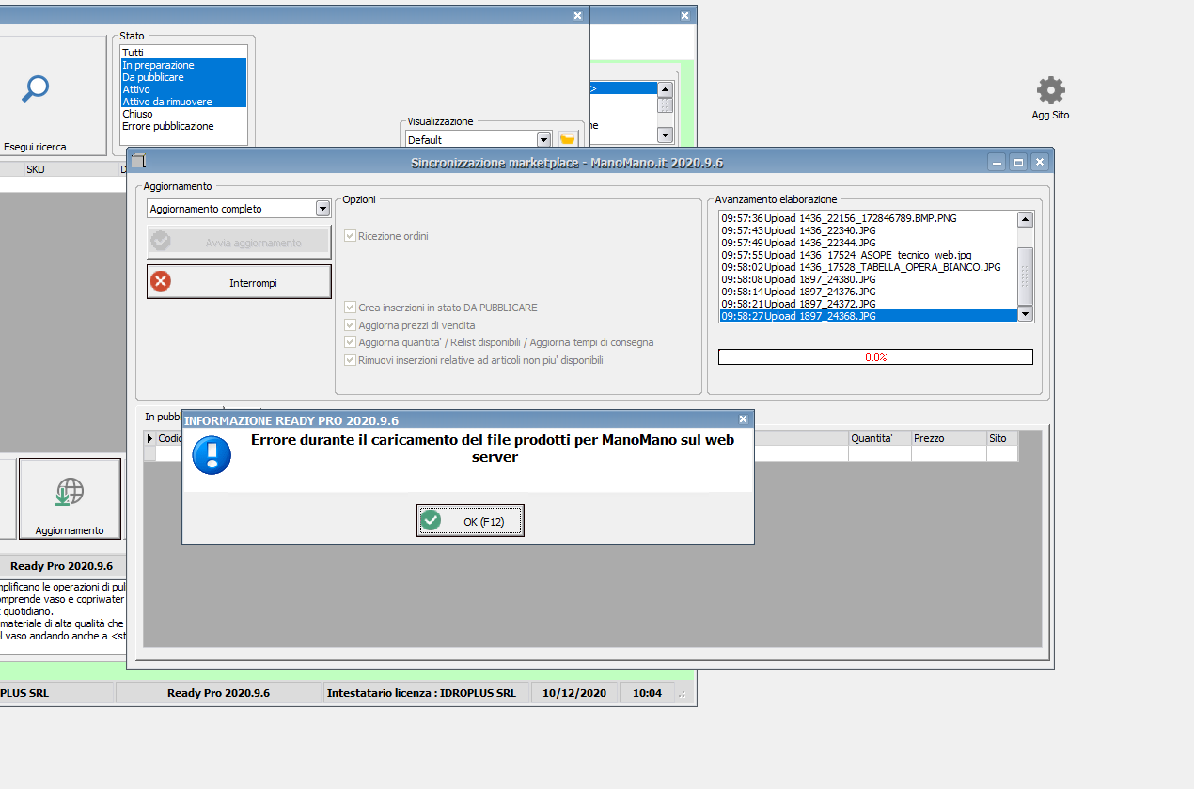Image resolution: width=1194 pixels, height=789 pixels.
Task: Select log row Upload 1436_22340.JPG
Action: [x=869, y=230]
